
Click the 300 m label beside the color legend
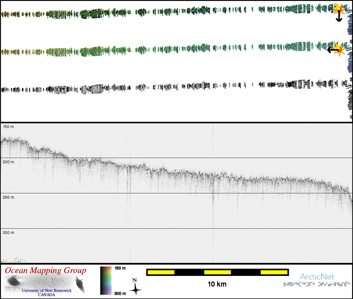(120, 293)
